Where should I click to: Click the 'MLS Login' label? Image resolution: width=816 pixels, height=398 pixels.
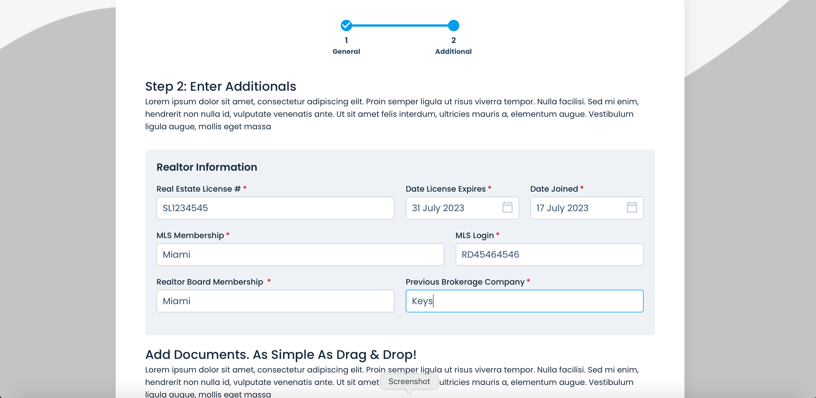point(475,235)
